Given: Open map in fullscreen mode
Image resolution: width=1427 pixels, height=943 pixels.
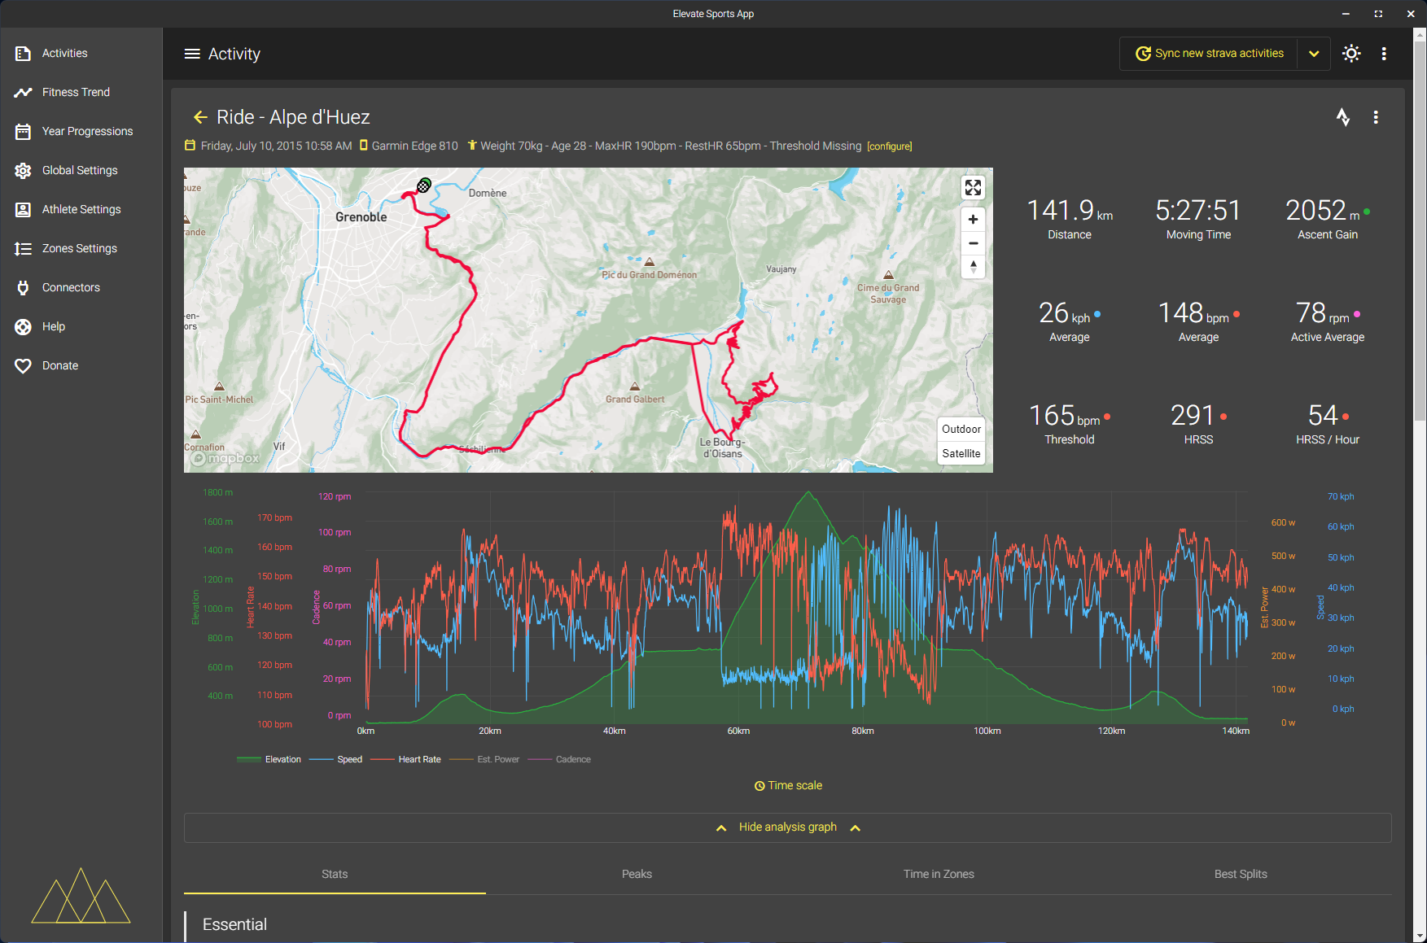Looking at the screenshot, I should pyautogui.click(x=973, y=188).
